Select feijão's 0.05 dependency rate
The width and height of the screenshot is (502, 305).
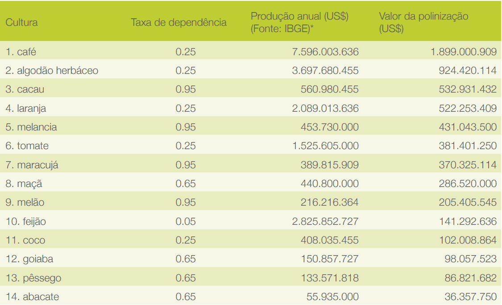coord(186,221)
